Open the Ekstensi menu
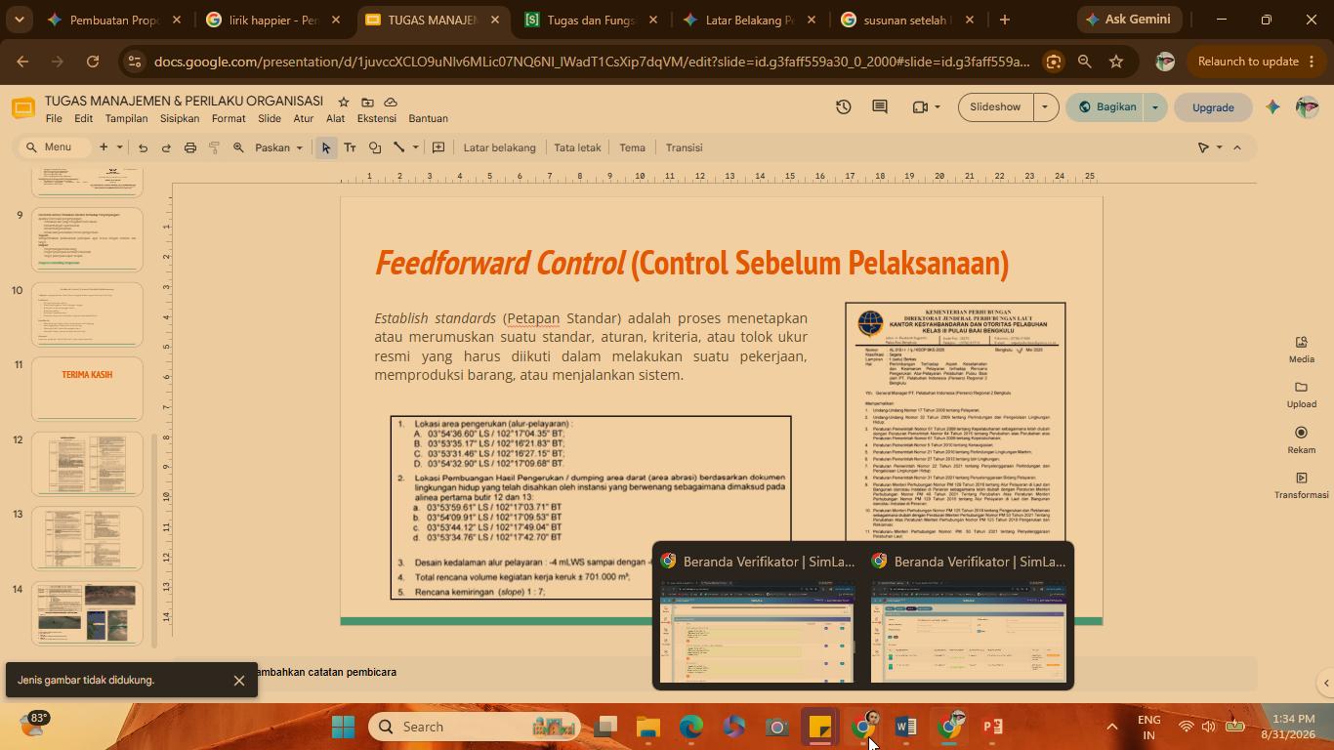Viewport: 1334px width, 750px height. [x=376, y=118]
